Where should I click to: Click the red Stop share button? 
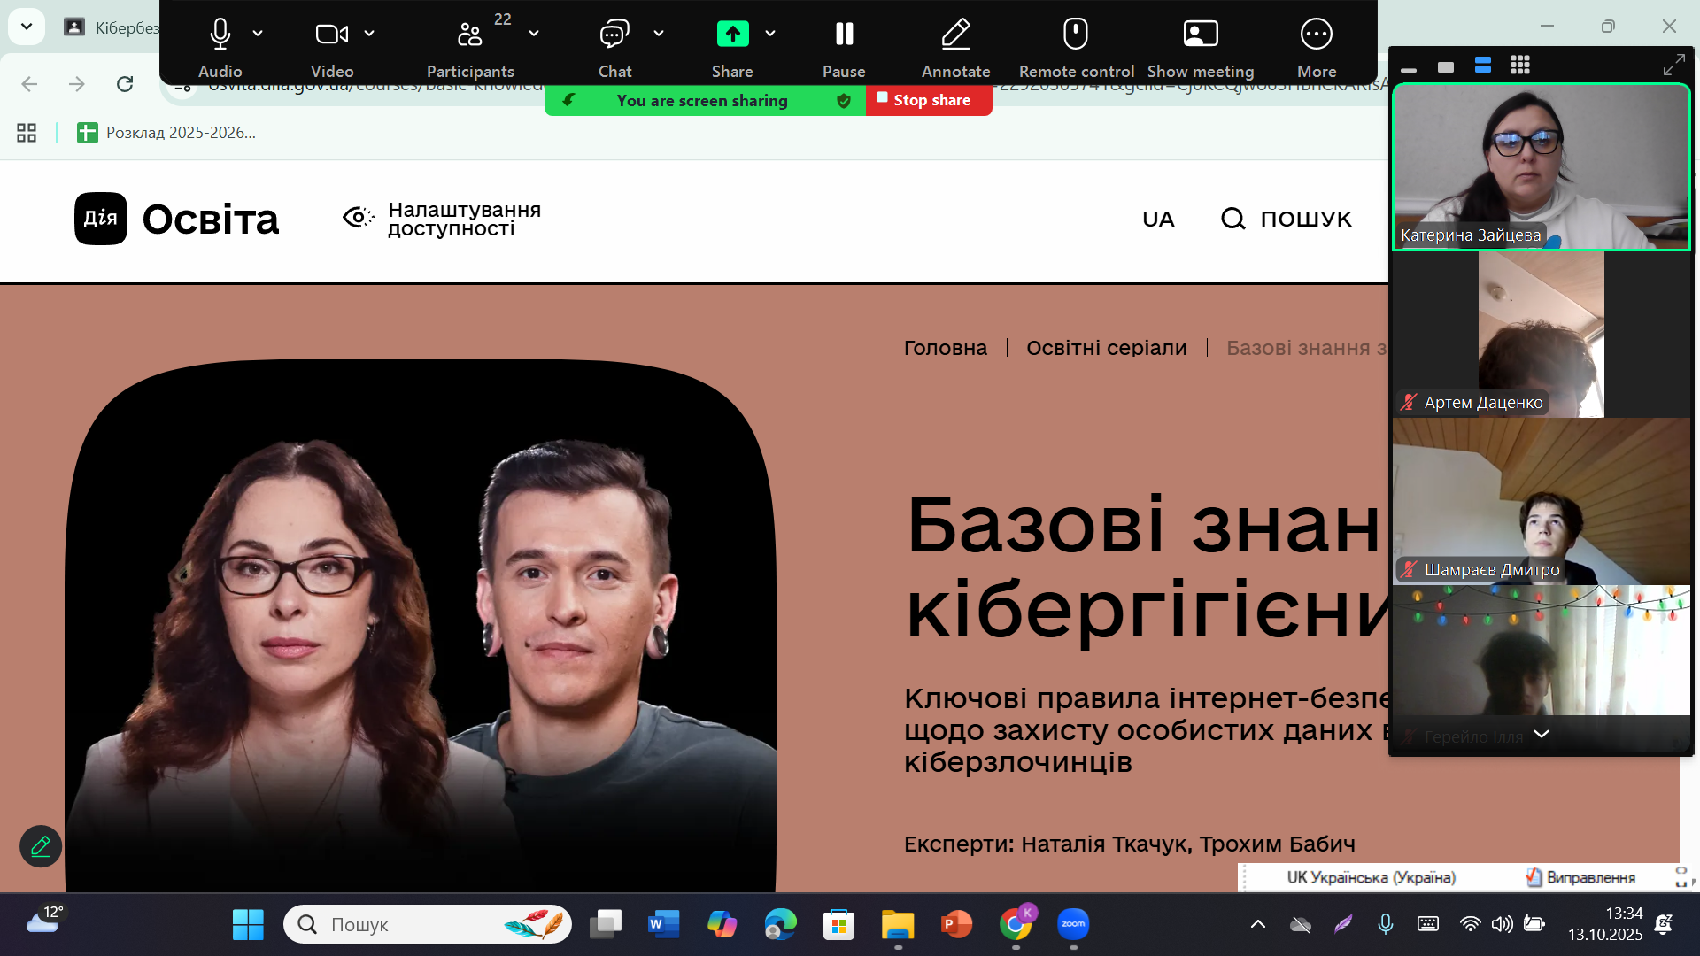pyautogui.click(x=928, y=100)
